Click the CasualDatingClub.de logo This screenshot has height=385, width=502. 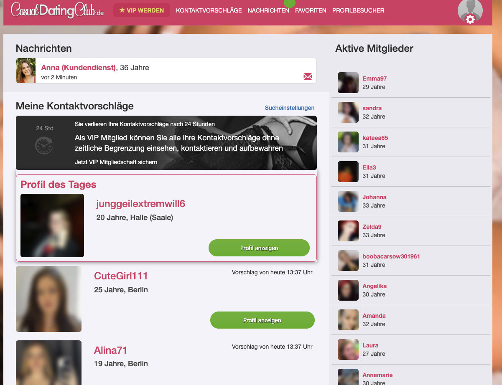pyautogui.click(x=57, y=10)
